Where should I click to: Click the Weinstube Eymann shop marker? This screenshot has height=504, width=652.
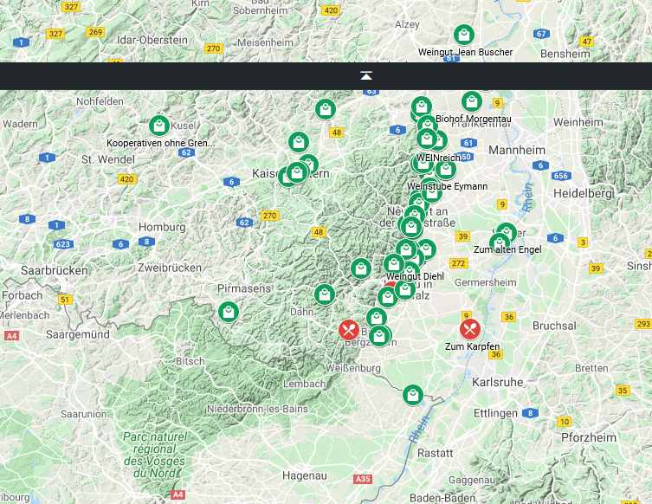(x=445, y=169)
